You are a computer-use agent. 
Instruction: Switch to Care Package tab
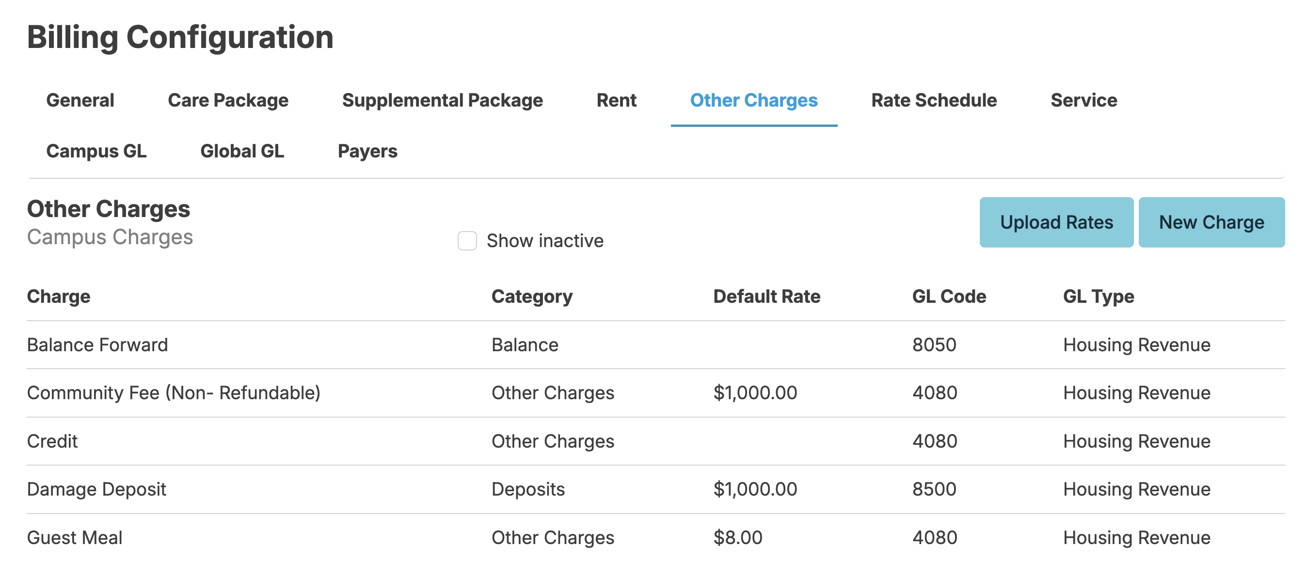[x=228, y=100]
